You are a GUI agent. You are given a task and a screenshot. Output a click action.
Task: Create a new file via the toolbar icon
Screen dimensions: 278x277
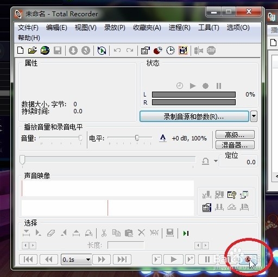click(x=21, y=50)
